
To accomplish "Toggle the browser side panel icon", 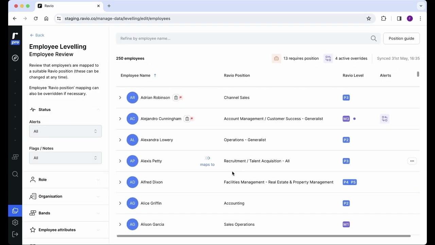I will tap(399, 18).
